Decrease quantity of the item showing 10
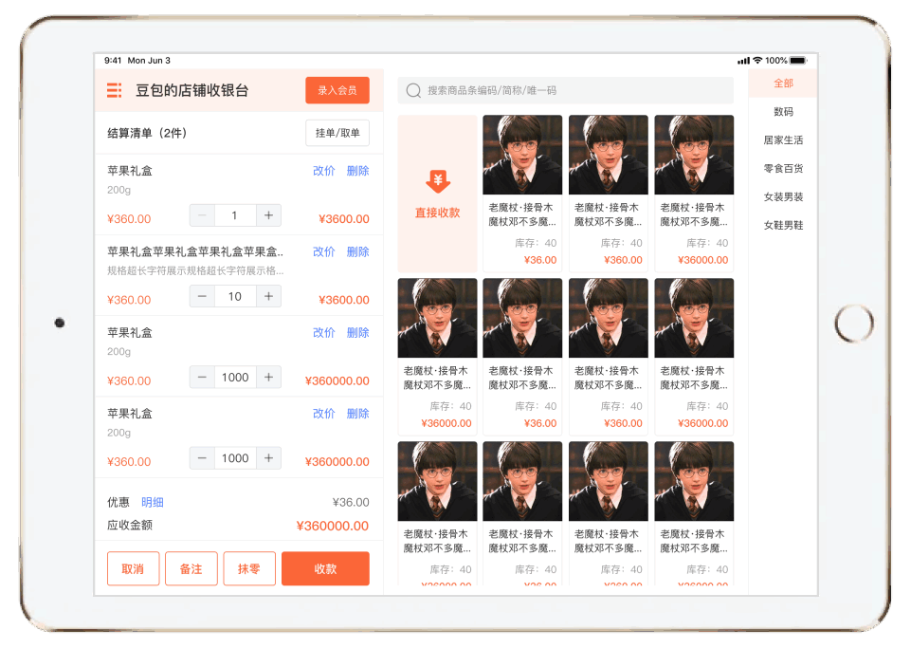The height and width of the screenshot is (649, 911). click(x=202, y=297)
